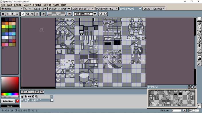Toggle lock for all layers in header
This screenshot has width=202, height=113.
point(26,96)
